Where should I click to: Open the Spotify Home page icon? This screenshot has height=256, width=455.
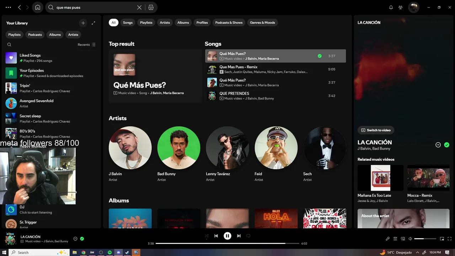(38, 7)
